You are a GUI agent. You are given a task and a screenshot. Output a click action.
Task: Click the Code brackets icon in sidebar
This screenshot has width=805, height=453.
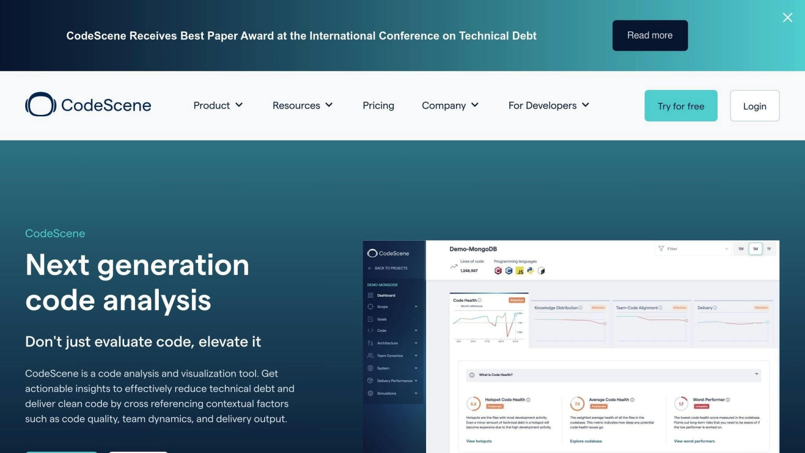pyautogui.click(x=371, y=331)
